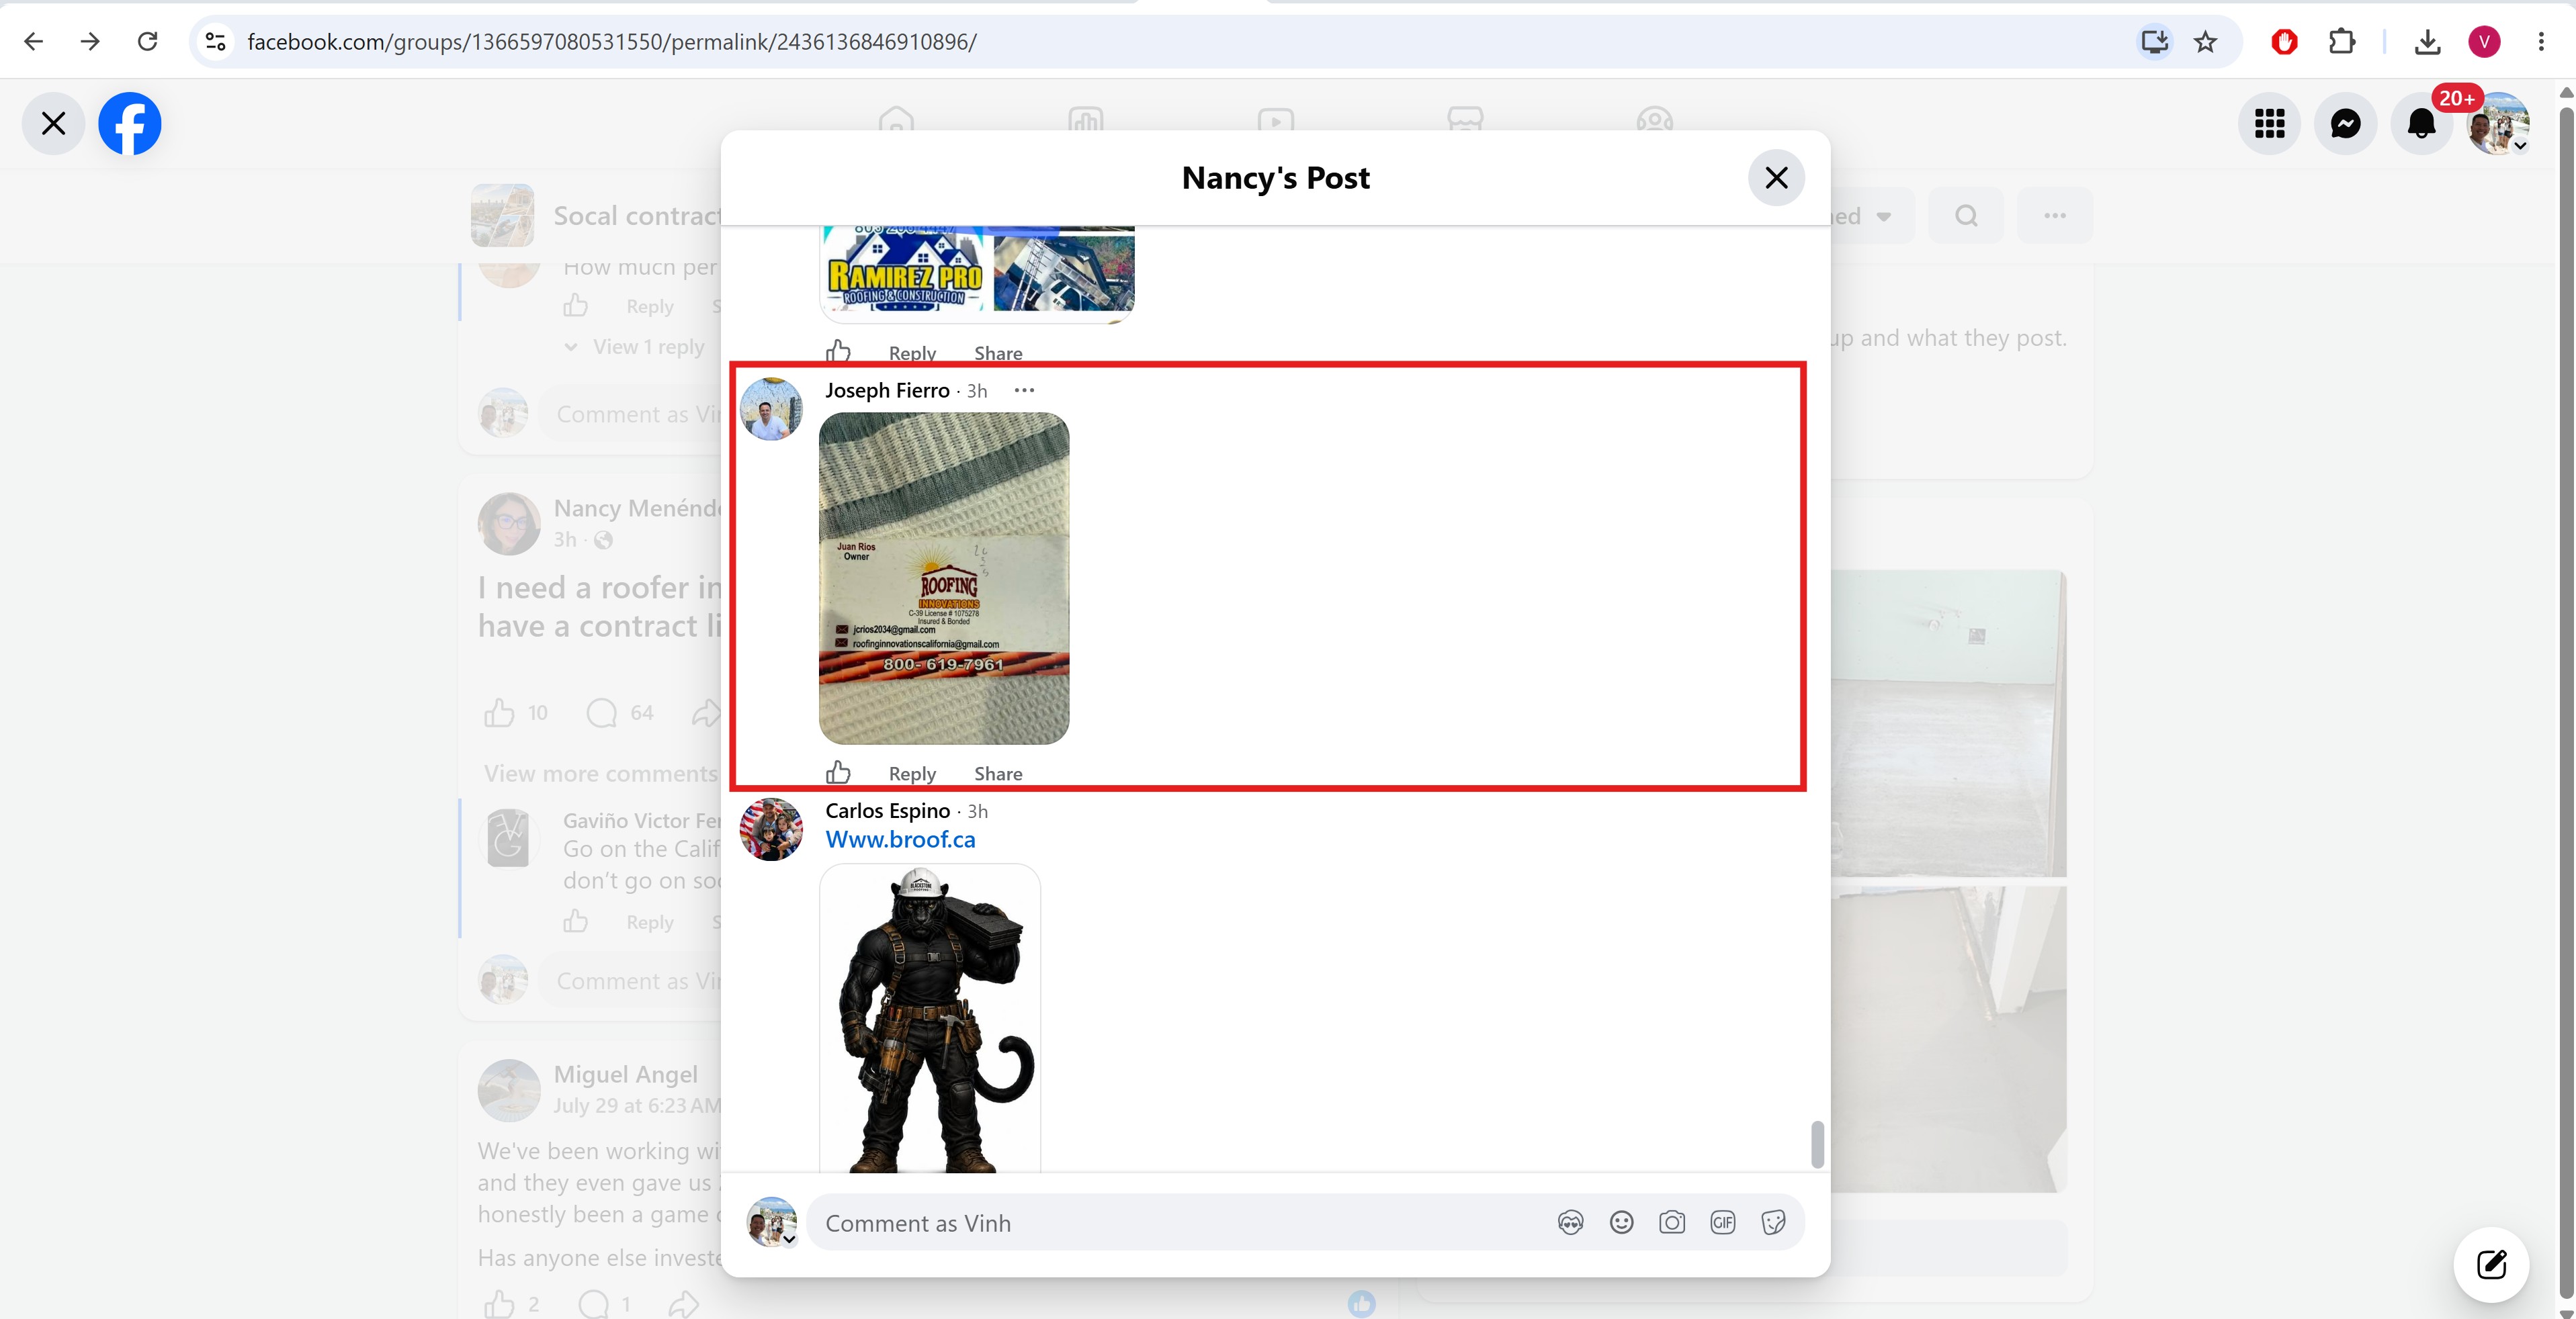This screenshot has width=2576, height=1319.
Task: Expand View more comments on Nancy's post
Action: (601, 774)
